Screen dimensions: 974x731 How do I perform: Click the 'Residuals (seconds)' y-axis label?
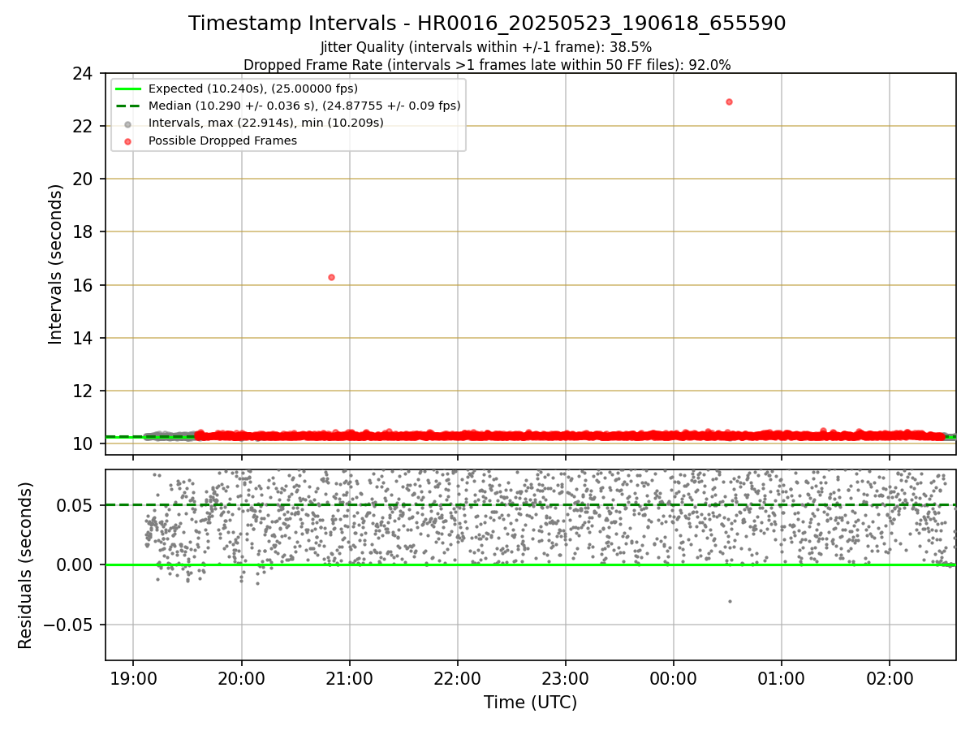26,565
